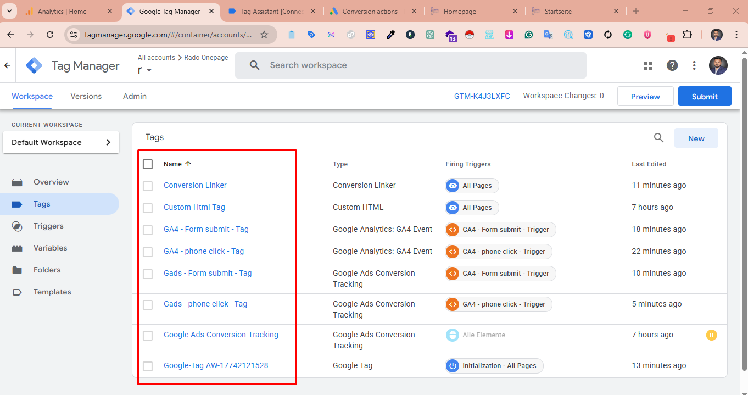
Task: Open the container name dropdown arrow
Action: 149,70
